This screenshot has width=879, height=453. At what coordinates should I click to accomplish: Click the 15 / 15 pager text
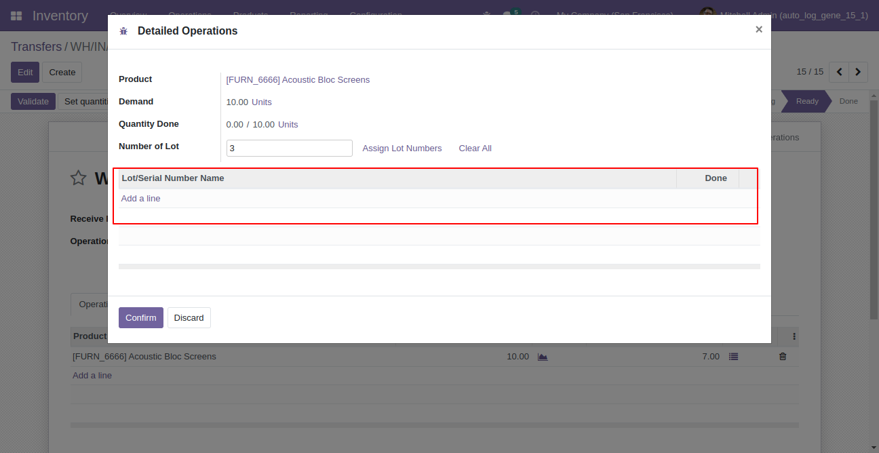click(810, 72)
